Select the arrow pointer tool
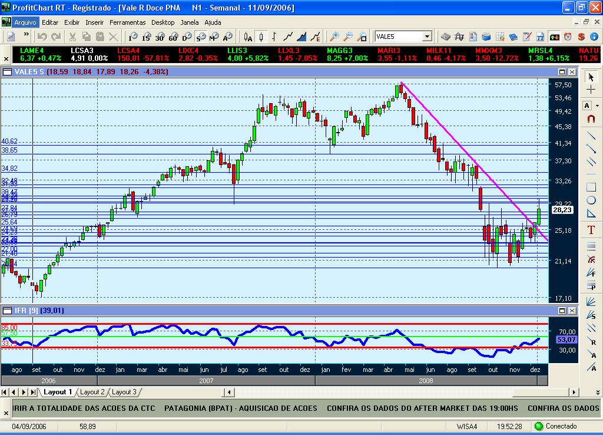This screenshot has width=603, height=435. pyautogui.click(x=591, y=77)
